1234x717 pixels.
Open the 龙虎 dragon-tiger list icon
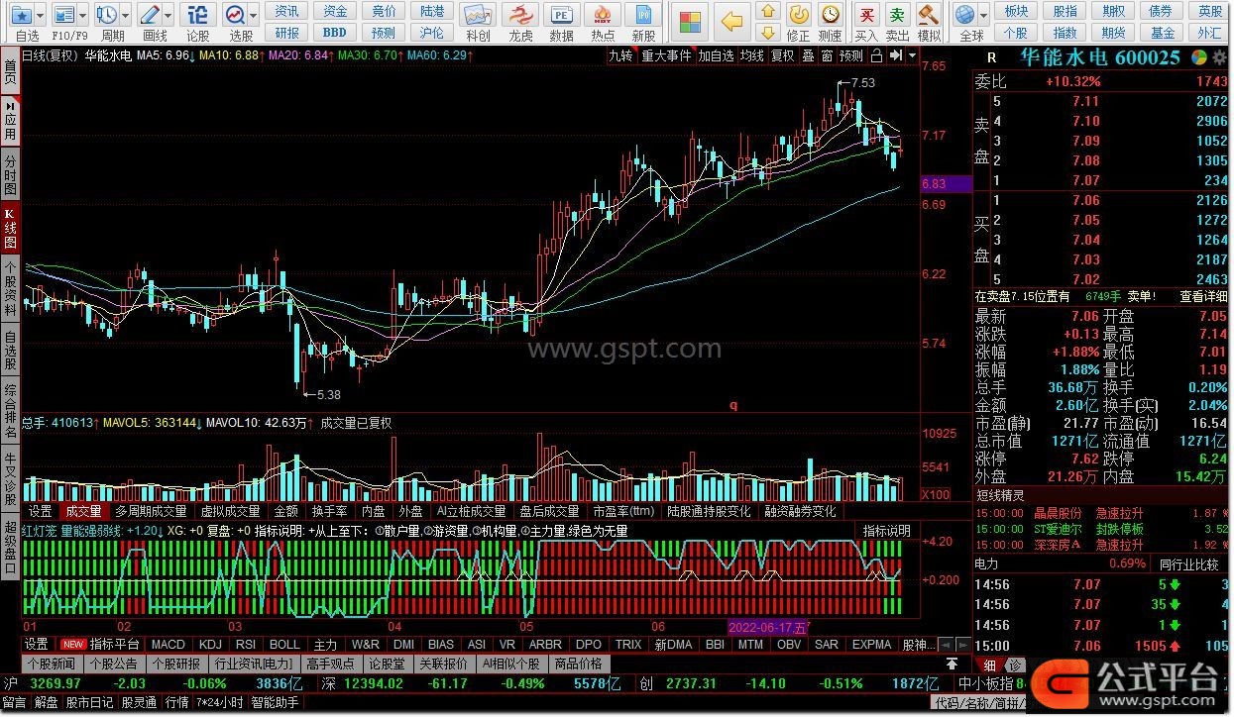(519, 15)
